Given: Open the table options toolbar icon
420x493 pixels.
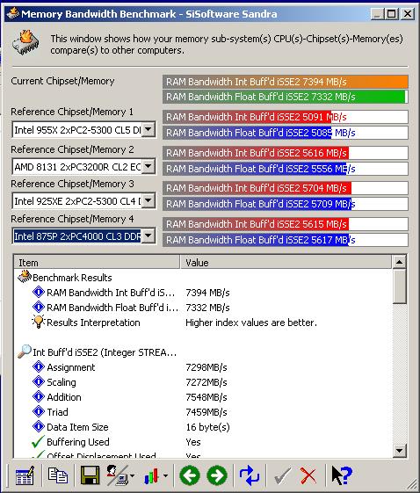Looking at the screenshot, I should click(x=25, y=475).
